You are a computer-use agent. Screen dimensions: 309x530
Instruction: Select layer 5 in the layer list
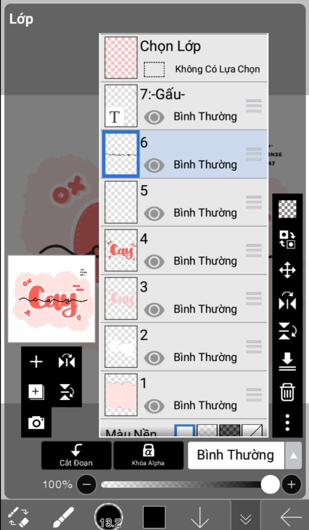[184, 202]
